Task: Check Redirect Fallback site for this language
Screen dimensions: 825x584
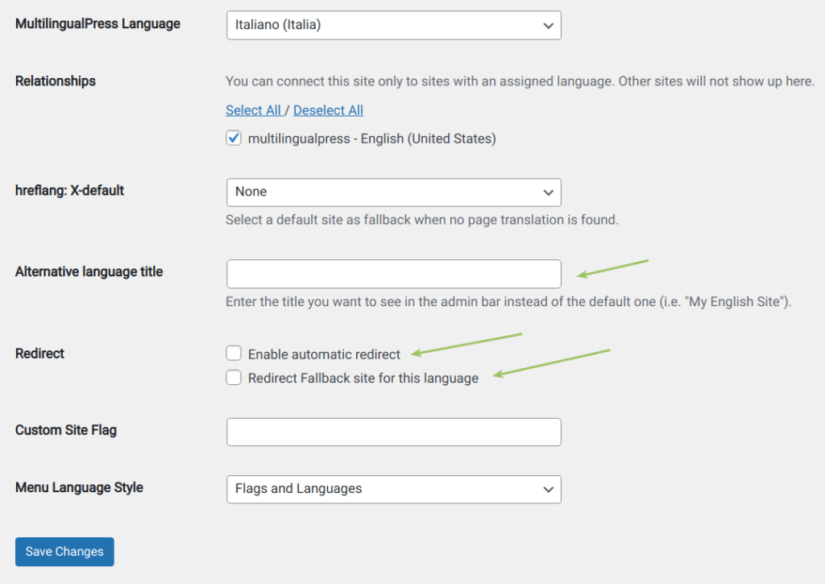Action: [x=233, y=377]
